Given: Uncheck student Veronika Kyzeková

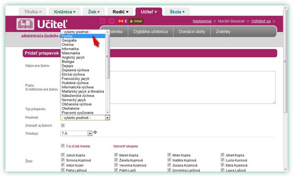Looking at the screenshot, I should coord(116,165).
